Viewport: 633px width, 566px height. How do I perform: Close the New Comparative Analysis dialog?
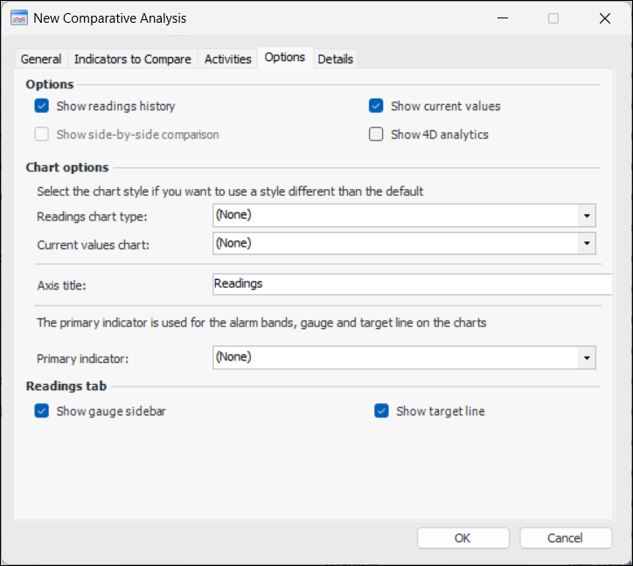[604, 18]
